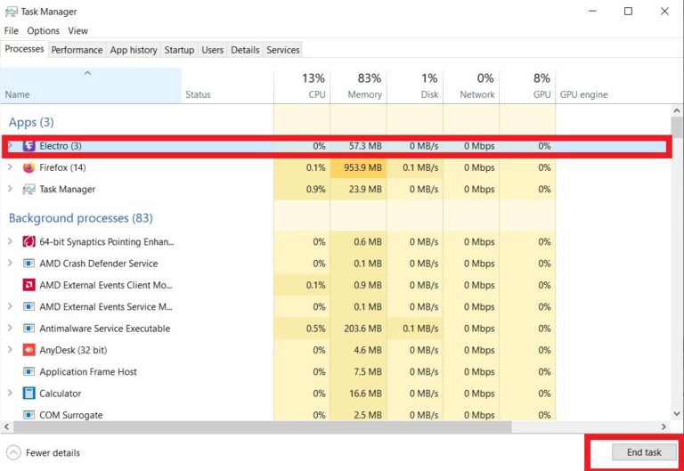Select the COM Surrogate row name
The width and height of the screenshot is (684, 471).
coord(71,415)
